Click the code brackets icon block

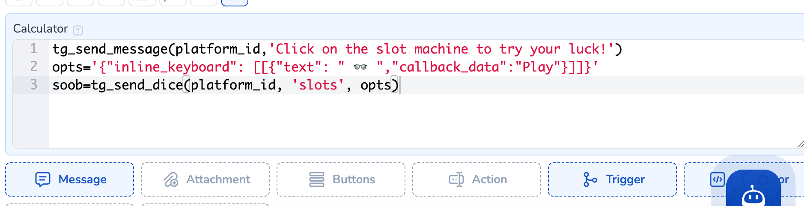717,179
